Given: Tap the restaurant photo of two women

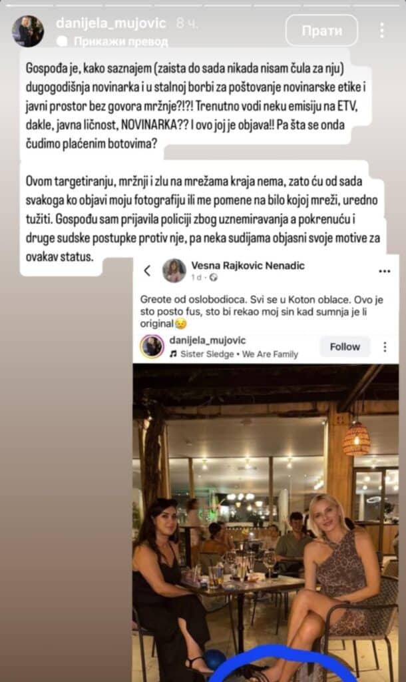Looking at the screenshot, I should pyautogui.click(x=266, y=522).
